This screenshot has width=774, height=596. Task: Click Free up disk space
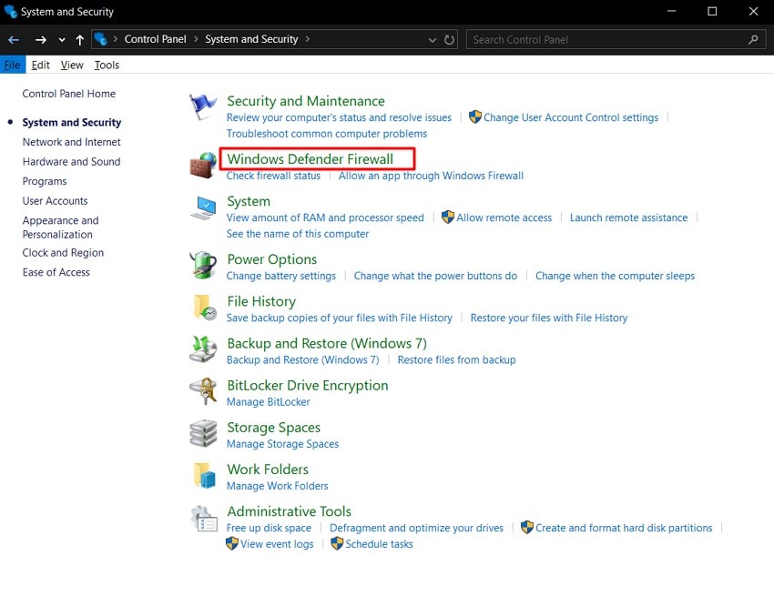tap(269, 528)
